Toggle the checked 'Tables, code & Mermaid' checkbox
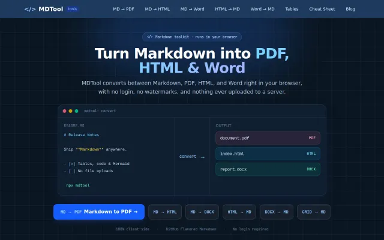The width and height of the screenshot is (384, 240). coord(72,164)
